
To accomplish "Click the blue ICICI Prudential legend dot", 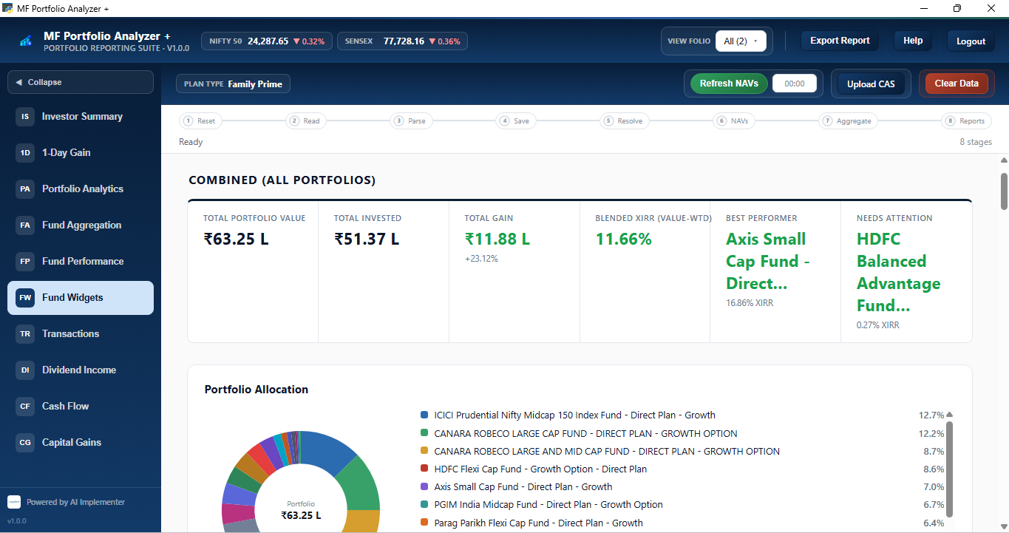I will (424, 415).
